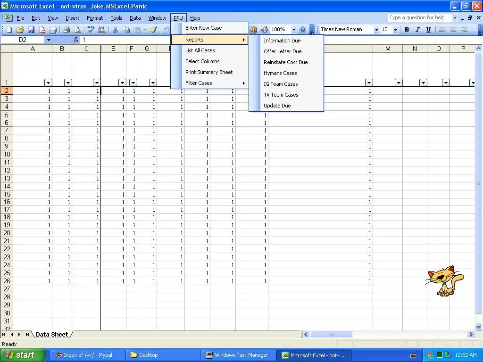The height and width of the screenshot is (362, 483).
Task: Select the Format Painter brush icon
Action: (153, 30)
